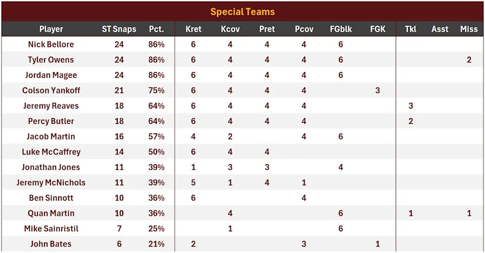Select the Player column header
Viewport: 485px width, 253px height.
(x=51, y=29)
